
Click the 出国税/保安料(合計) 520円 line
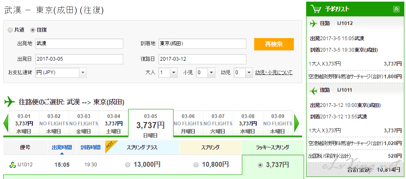355,156
